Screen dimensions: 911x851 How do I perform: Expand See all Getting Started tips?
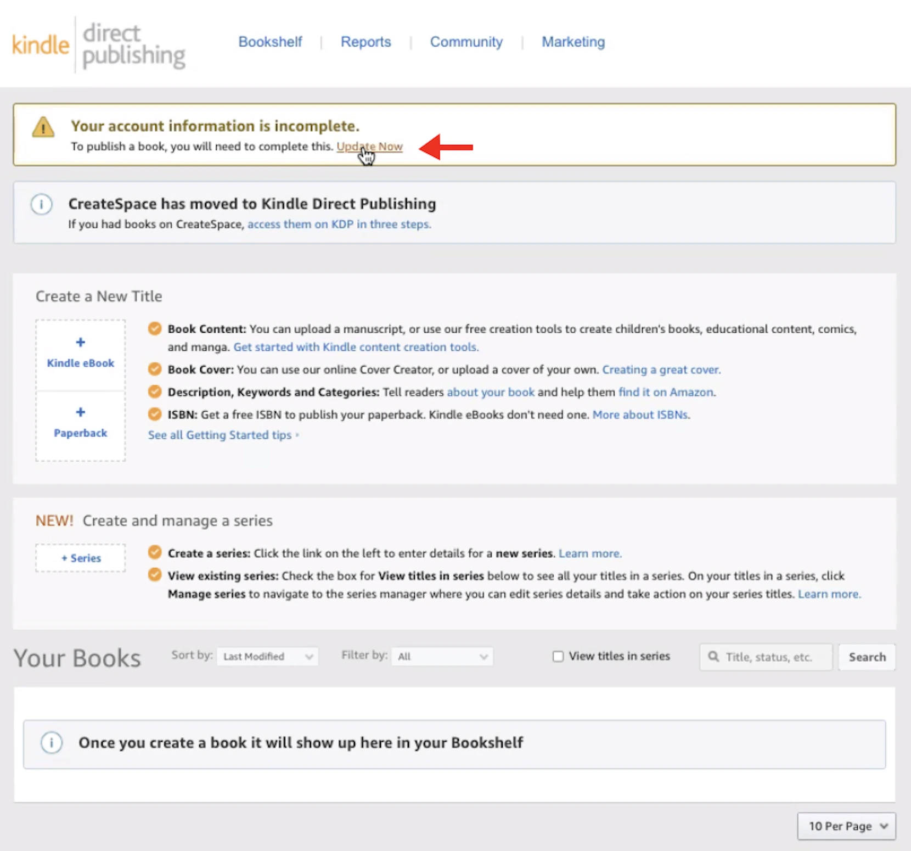pos(220,435)
